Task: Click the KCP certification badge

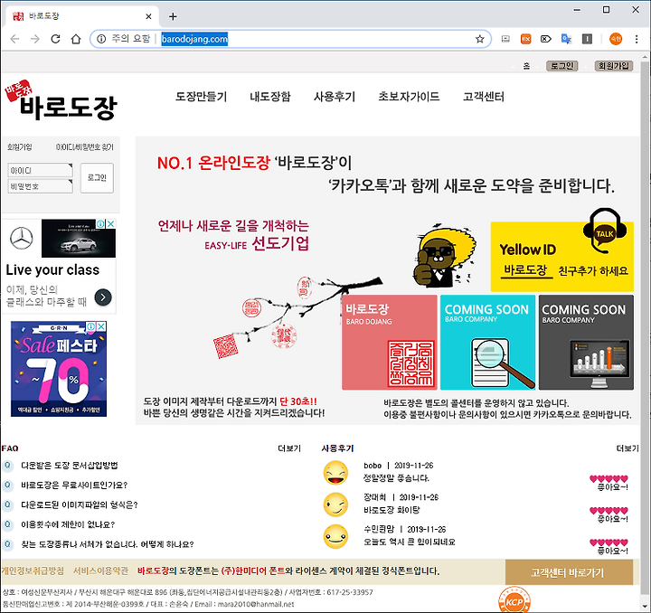Action: [514, 599]
